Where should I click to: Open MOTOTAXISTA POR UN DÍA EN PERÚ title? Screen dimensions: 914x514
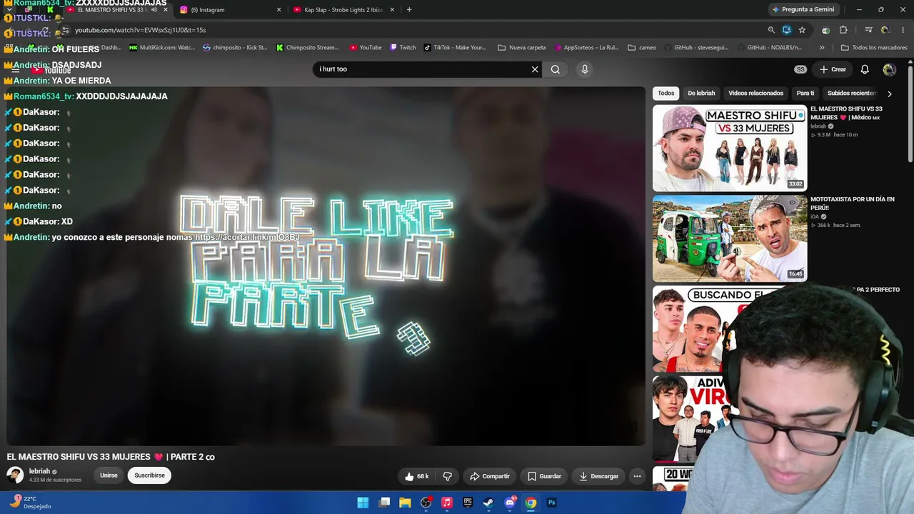853,203
